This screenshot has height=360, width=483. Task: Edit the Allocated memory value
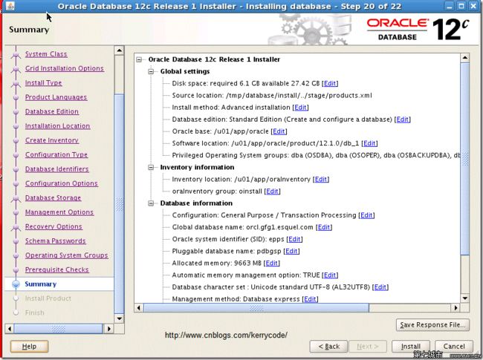[272, 264]
